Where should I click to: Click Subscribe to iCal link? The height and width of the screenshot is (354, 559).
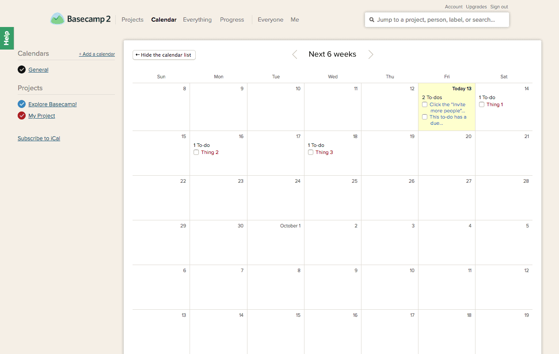[39, 139]
